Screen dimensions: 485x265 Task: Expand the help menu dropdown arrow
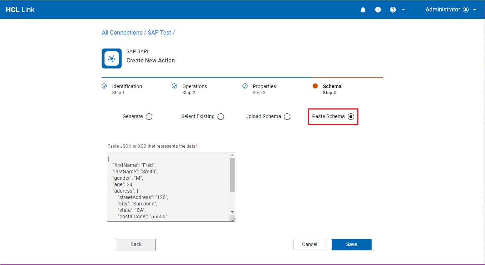click(404, 10)
